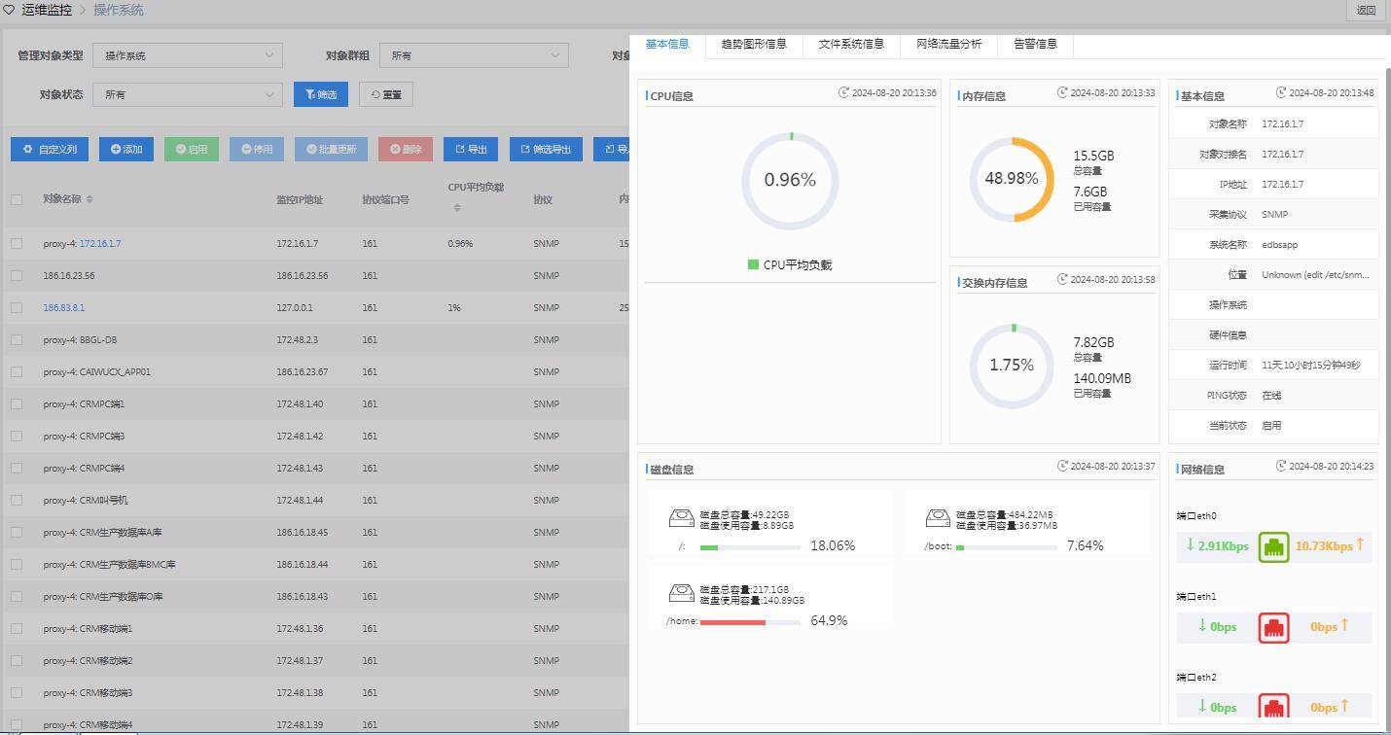1391x735 pixels.
Task: Click the green eth0 network port icon
Action: (x=1273, y=547)
